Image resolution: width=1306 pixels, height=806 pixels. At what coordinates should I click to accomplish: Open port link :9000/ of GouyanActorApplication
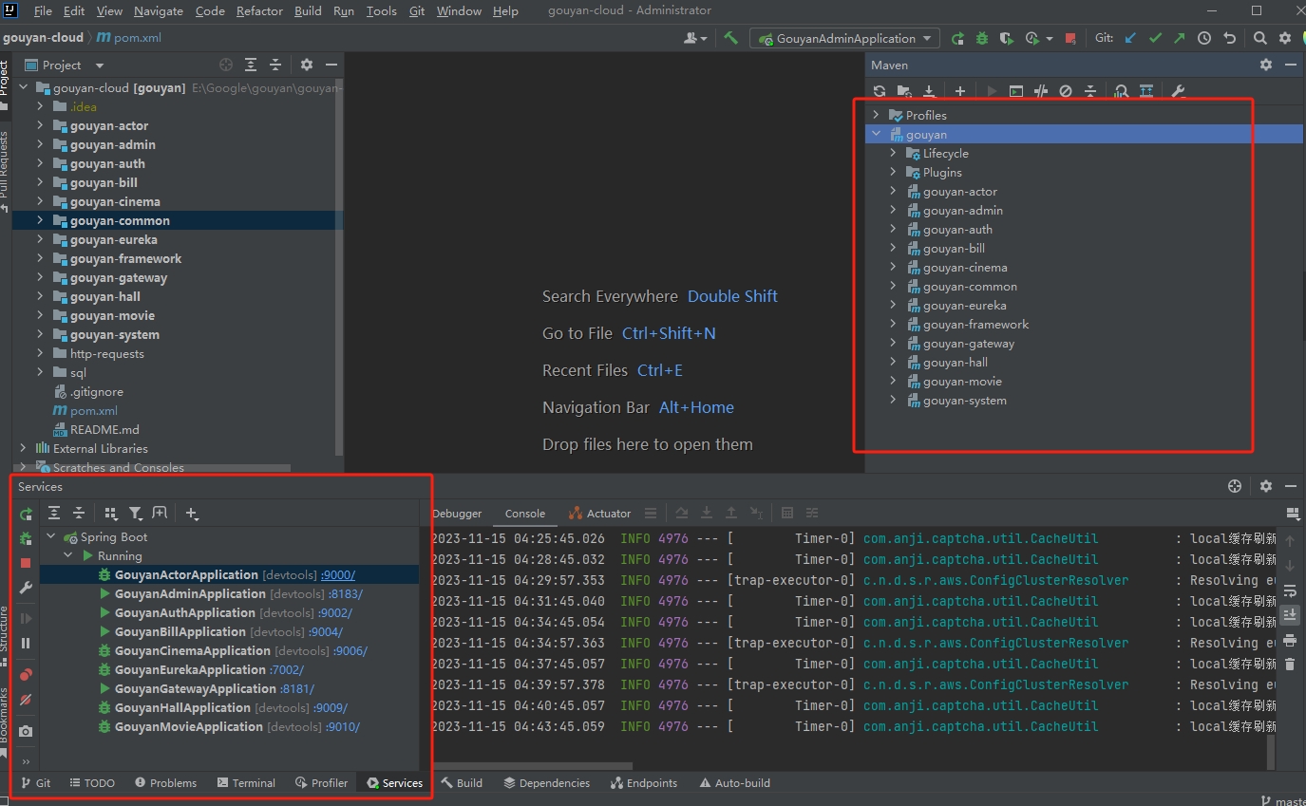(x=337, y=574)
